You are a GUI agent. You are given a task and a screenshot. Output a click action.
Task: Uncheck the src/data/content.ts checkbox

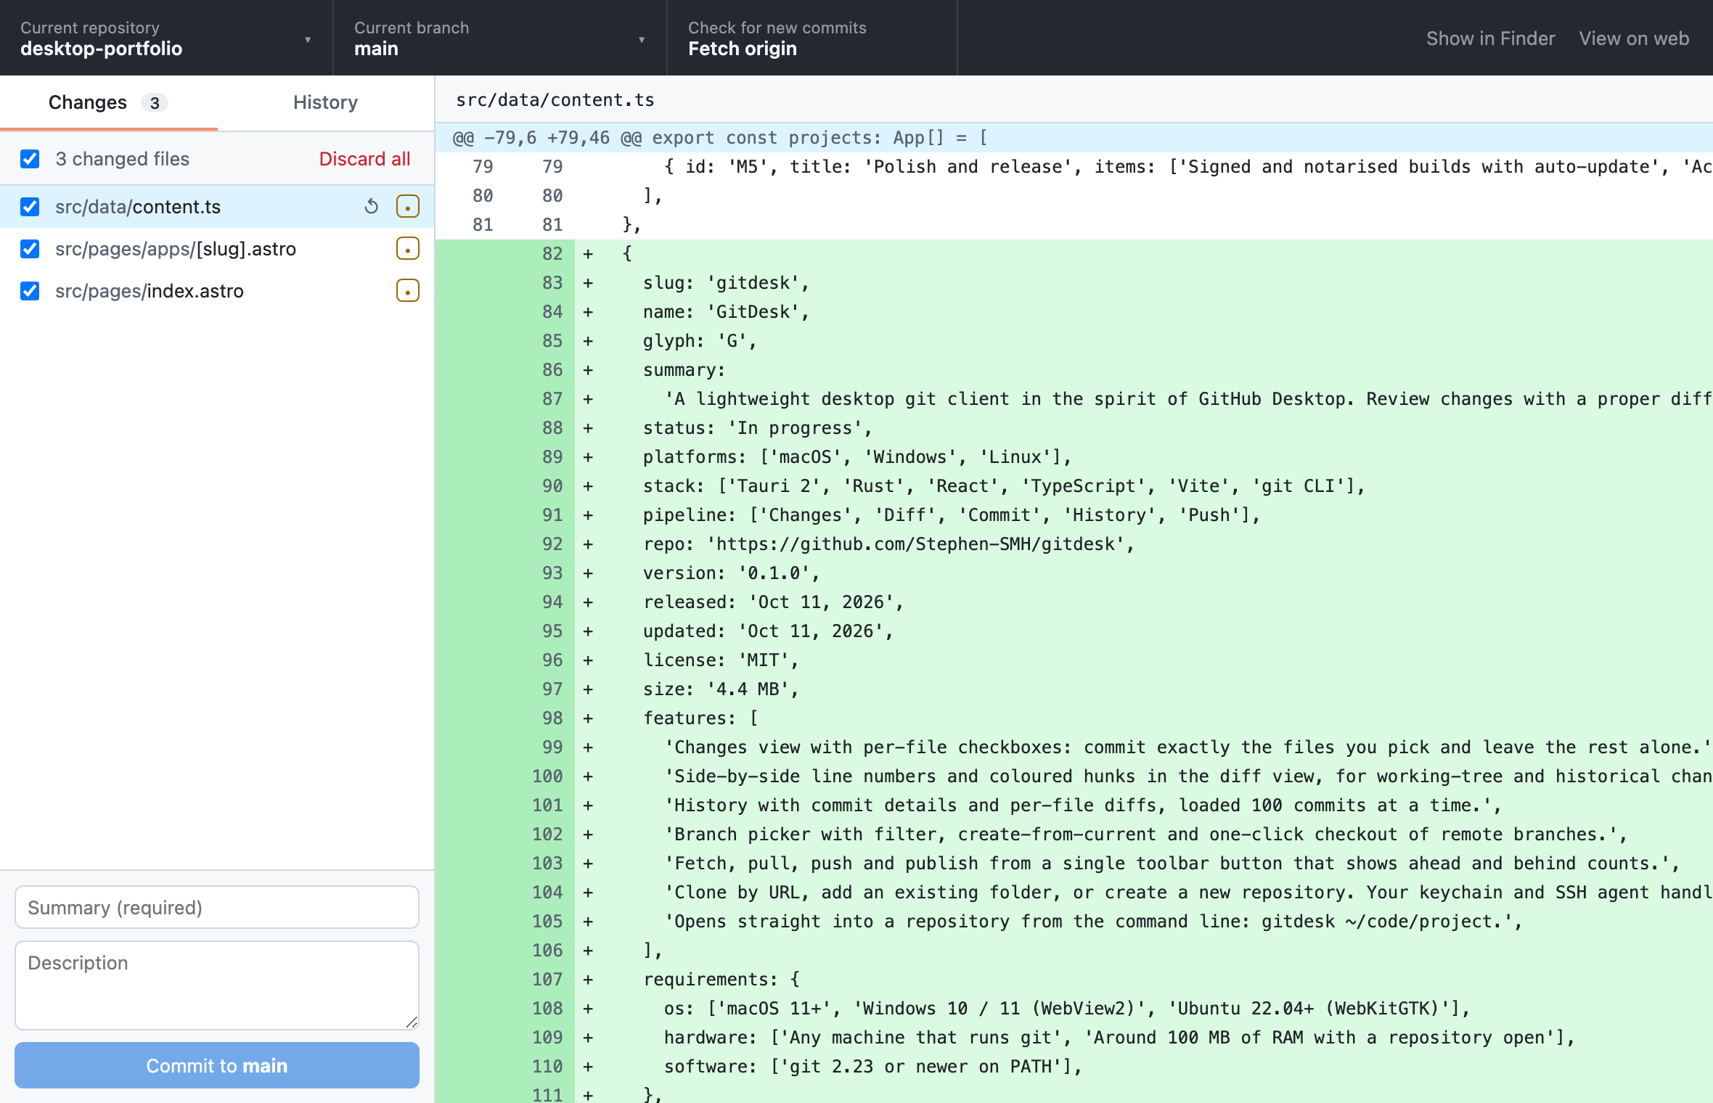(x=30, y=207)
